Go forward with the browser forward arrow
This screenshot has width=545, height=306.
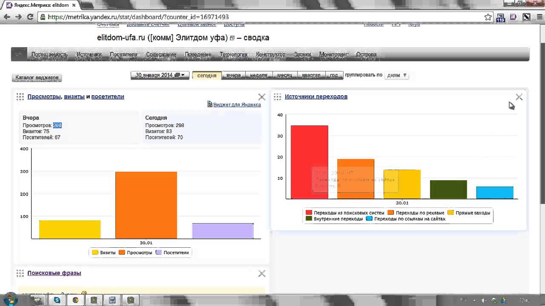pos(18,17)
